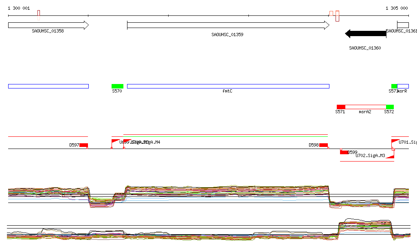
Task: Select the U699 promoter flag
Action: point(115,142)
